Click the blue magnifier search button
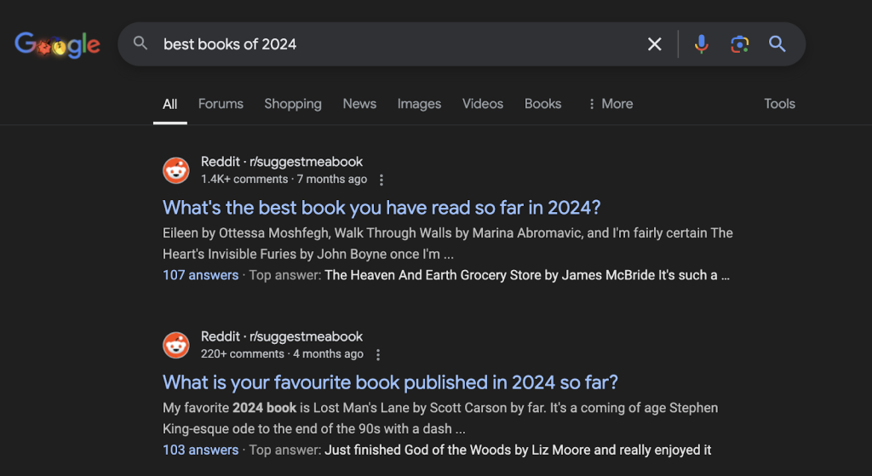The image size is (872, 476). point(777,44)
